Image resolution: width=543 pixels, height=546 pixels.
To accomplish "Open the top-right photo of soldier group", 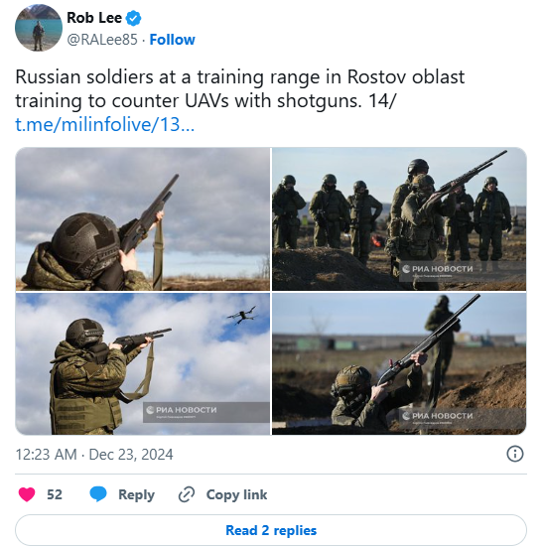I will (399, 219).
